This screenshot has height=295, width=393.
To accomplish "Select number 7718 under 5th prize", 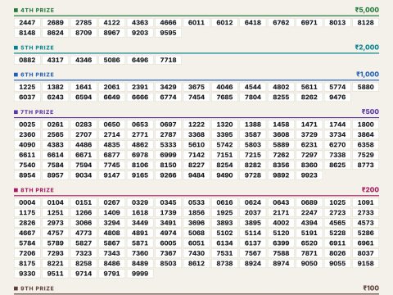I will pos(168,60).
